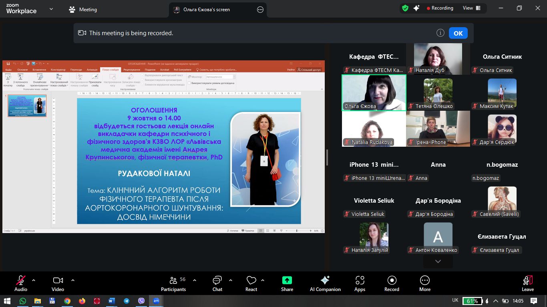Dismiss the recording notice with OK

[458, 33]
